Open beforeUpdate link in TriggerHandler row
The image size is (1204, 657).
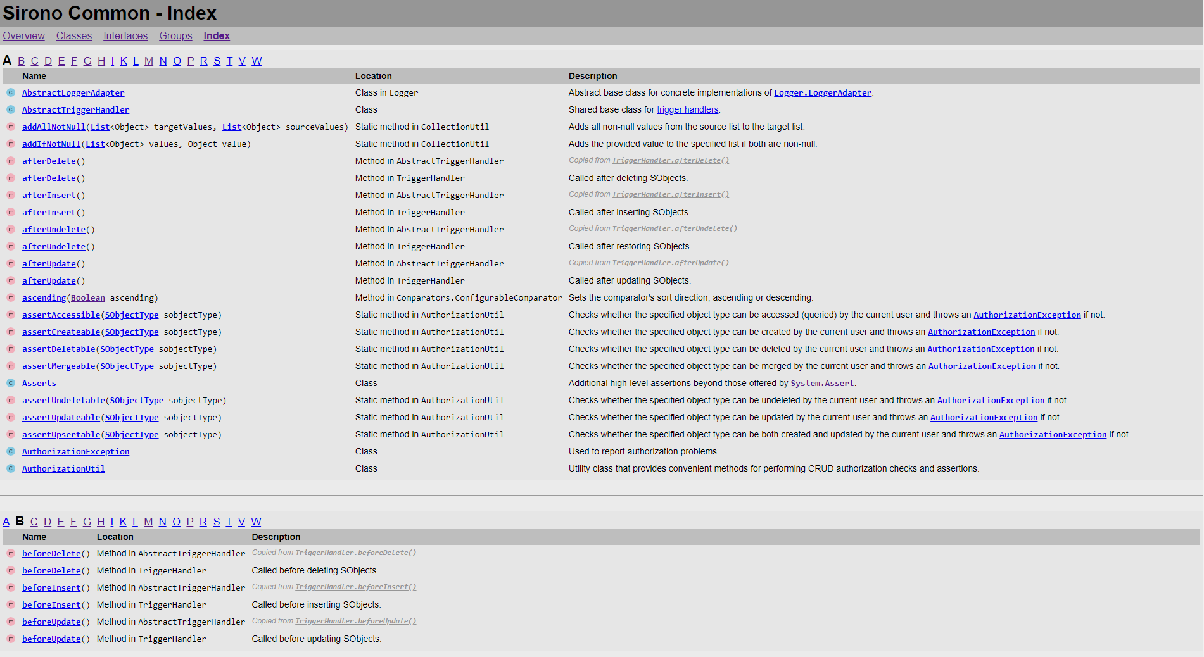[x=51, y=639]
